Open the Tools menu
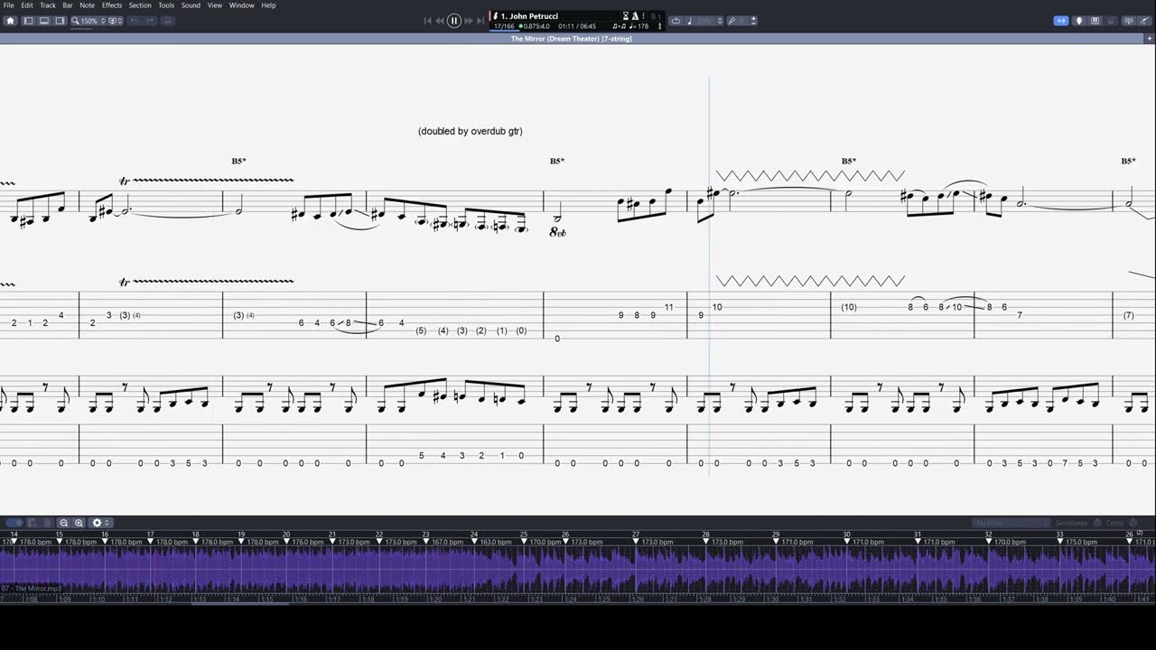1156x650 pixels. [166, 5]
